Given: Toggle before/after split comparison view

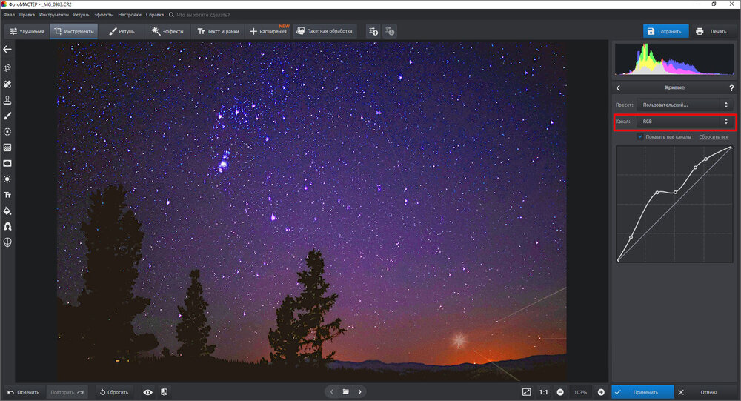Looking at the screenshot, I should tap(164, 392).
